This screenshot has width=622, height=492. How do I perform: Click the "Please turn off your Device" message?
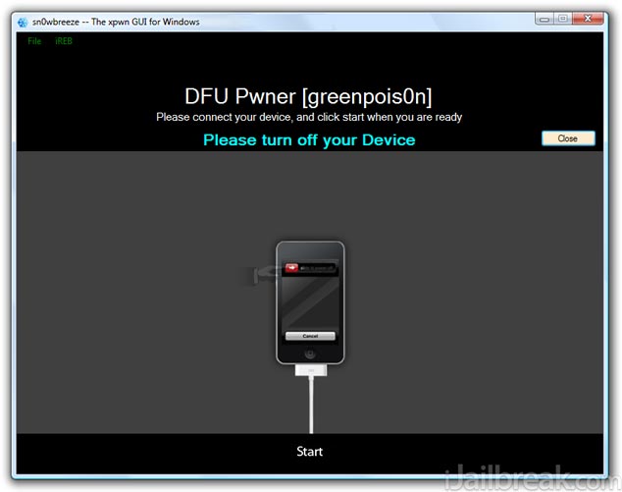[309, 140]
